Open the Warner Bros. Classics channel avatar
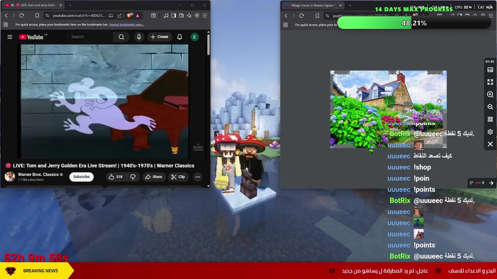The height and width of the screenshot is (279, 497). pyautogui.click(x=10, y=177)
